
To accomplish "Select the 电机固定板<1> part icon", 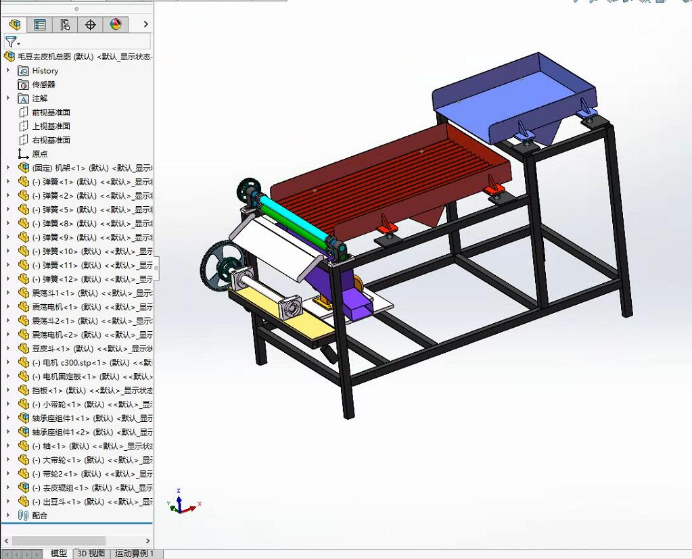I will click(24, 376).
